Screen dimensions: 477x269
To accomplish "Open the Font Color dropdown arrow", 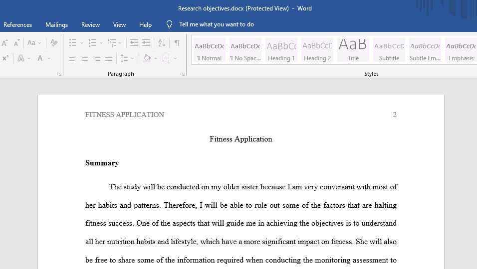I will pos(49,58).
